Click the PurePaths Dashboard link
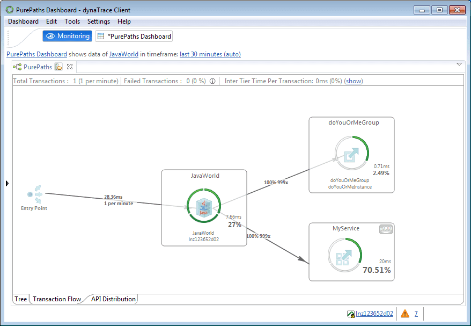The width and height of the screenshot is (471, 326). [36, 54]
